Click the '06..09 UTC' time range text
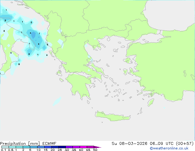 coord(161,144)
